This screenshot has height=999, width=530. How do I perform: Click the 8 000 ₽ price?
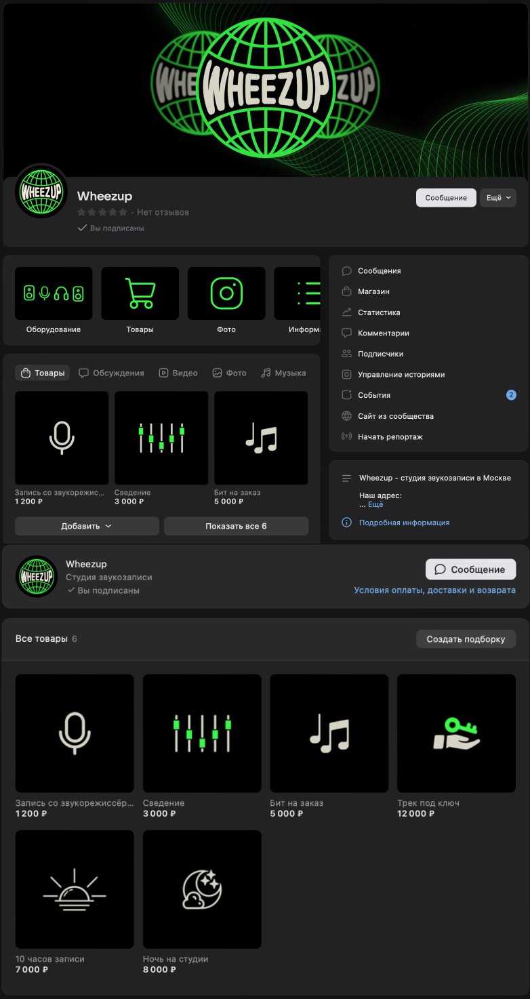pos(159,969)
